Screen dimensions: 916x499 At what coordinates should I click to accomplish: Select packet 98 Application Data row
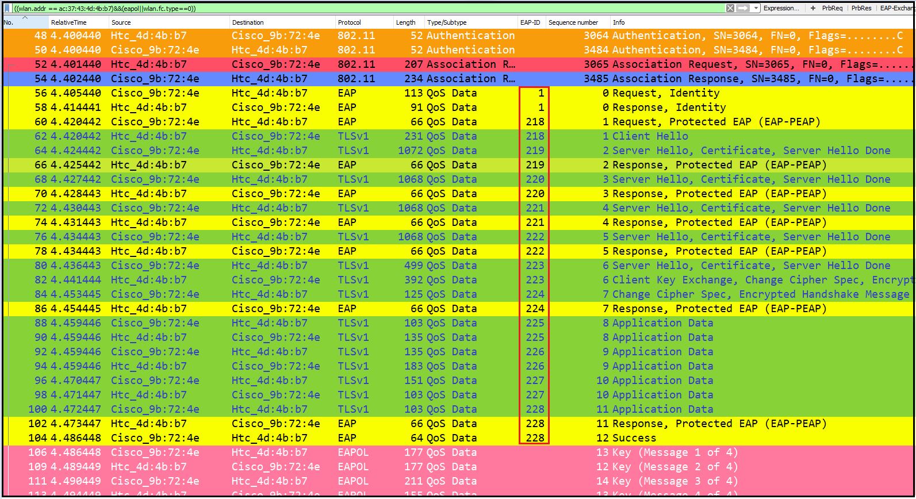458,395
